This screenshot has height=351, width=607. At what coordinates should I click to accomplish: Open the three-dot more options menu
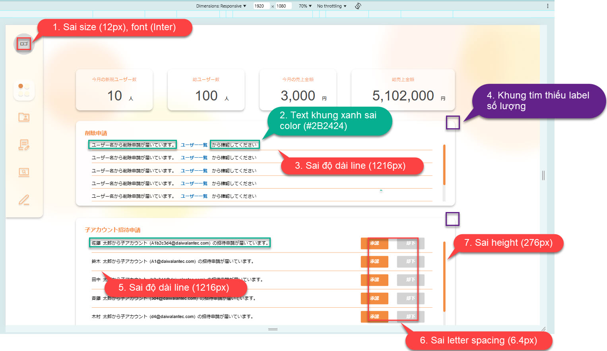[547, 6]
